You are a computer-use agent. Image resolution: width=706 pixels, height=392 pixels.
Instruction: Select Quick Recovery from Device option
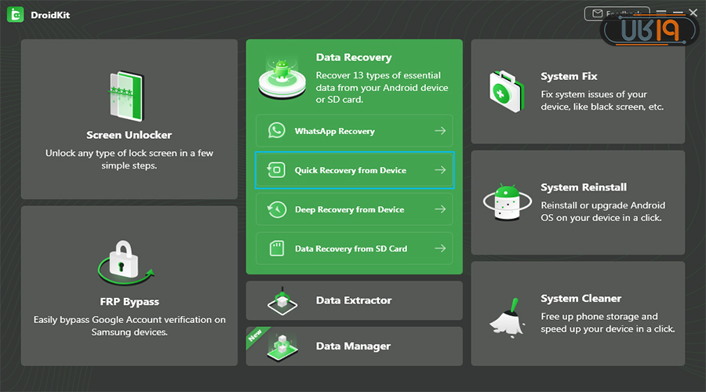[350, 170]
